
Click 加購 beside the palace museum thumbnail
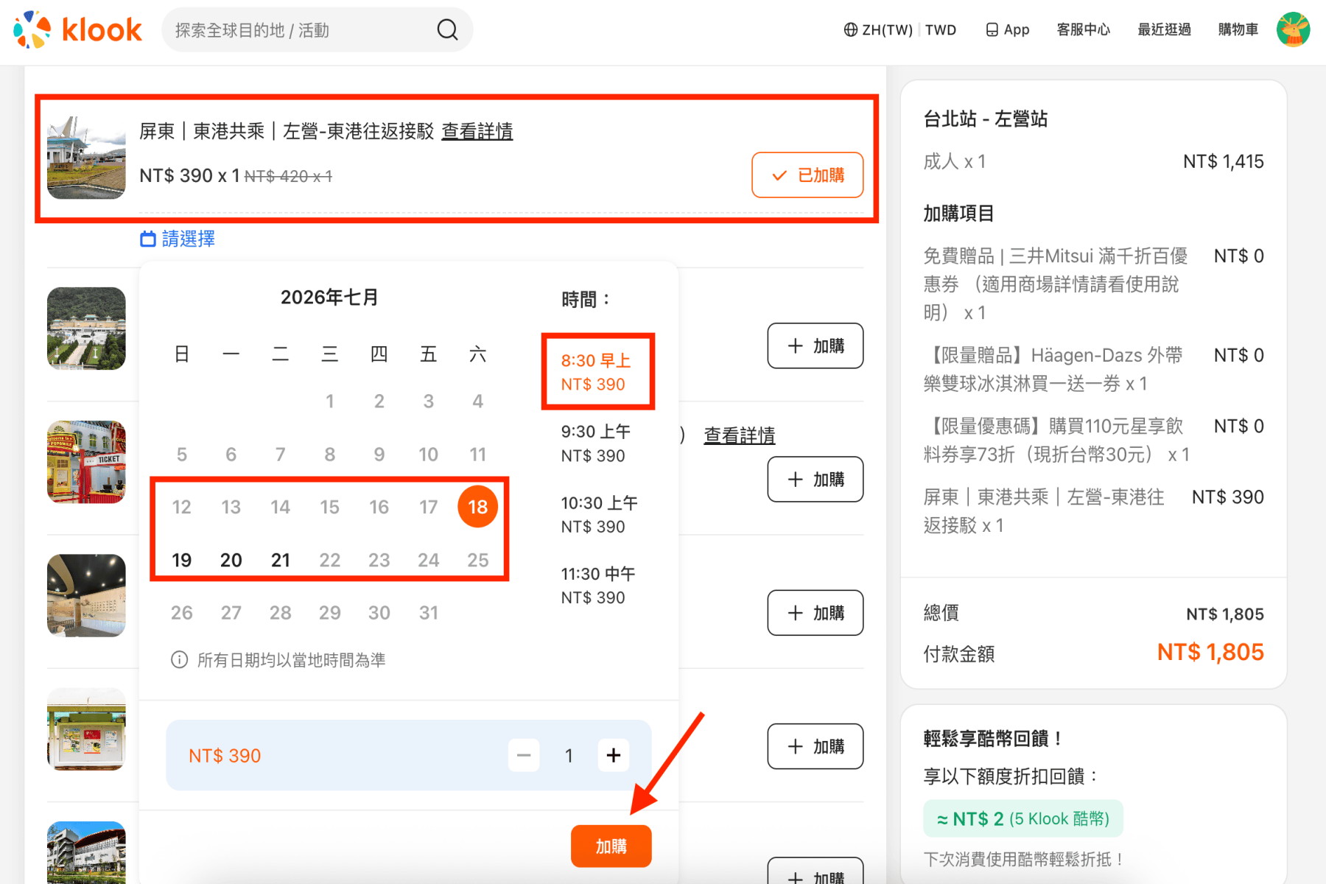(x=815, y=345)
